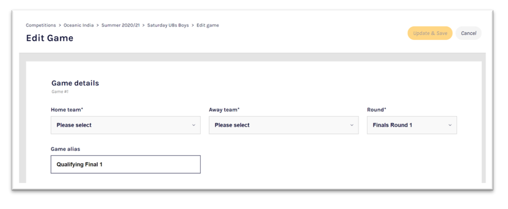Click the 'Edit game' breadcrumb item
Image resolution: width=508 pixels, height=209 pixels.
coord(208,25)
